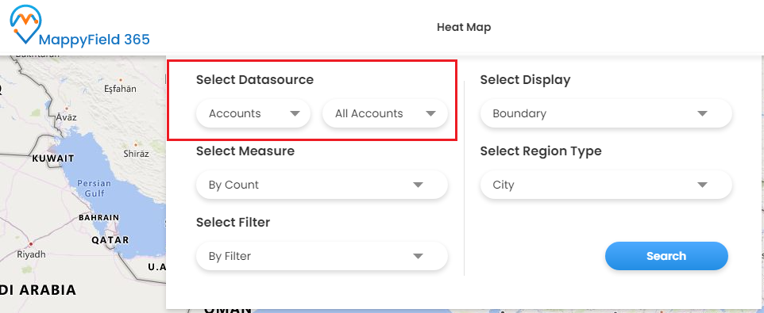Expand the By Filter dropdown

pyautogui.click(x=322, y=256)
